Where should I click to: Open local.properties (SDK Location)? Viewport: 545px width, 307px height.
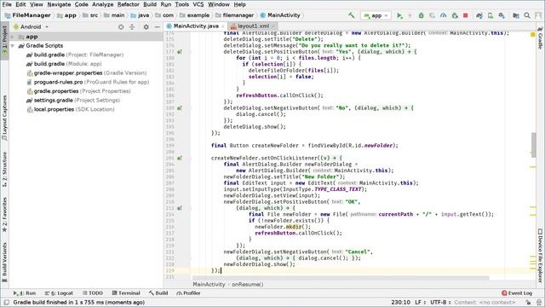coord(70,109)
